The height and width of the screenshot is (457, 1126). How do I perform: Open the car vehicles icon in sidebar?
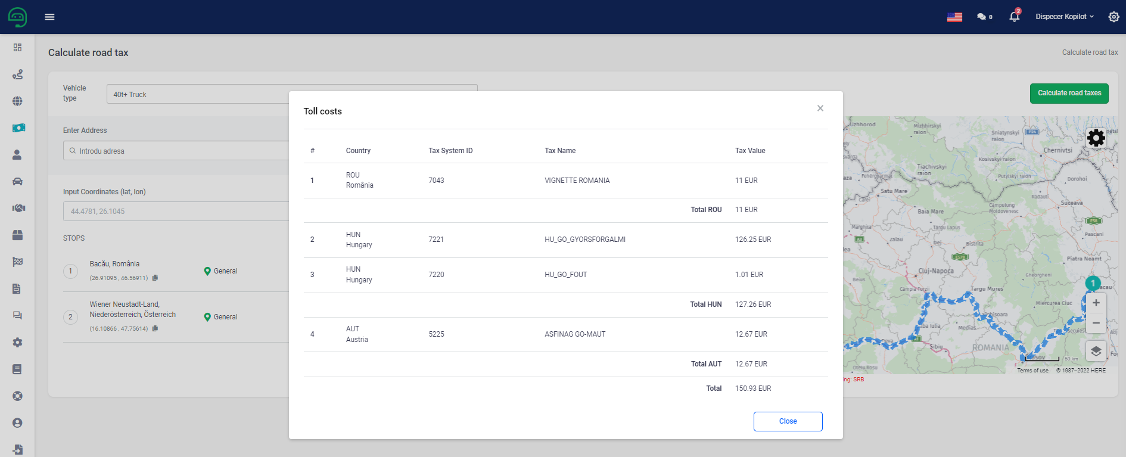pos(17,182)
